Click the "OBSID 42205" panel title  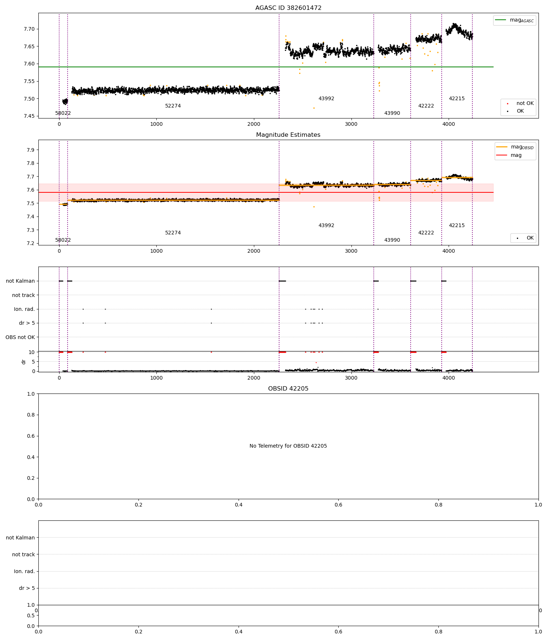[288, 388]
